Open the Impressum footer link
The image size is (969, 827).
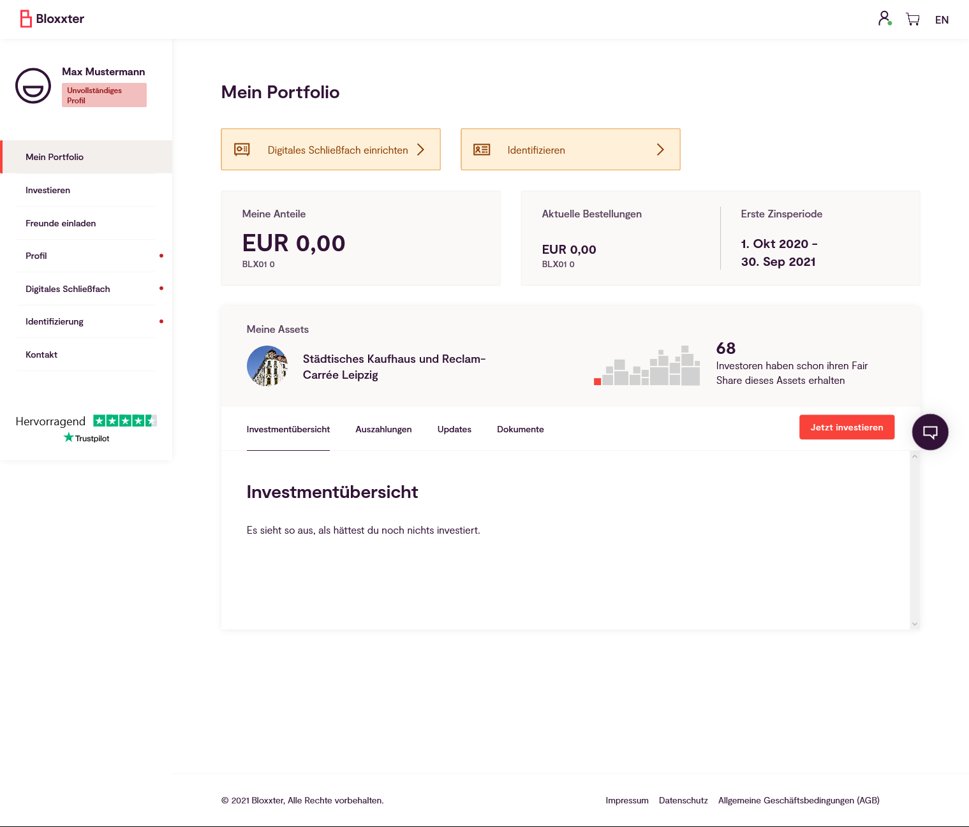point(627,800)
